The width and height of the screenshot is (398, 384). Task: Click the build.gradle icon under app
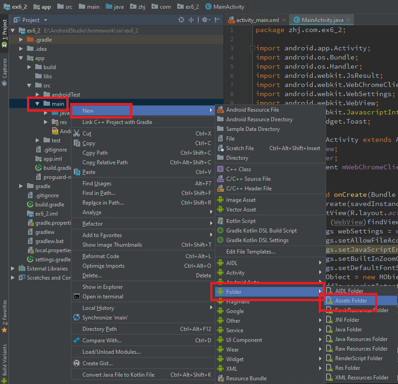pyautogui.click(x=38, y=168)
